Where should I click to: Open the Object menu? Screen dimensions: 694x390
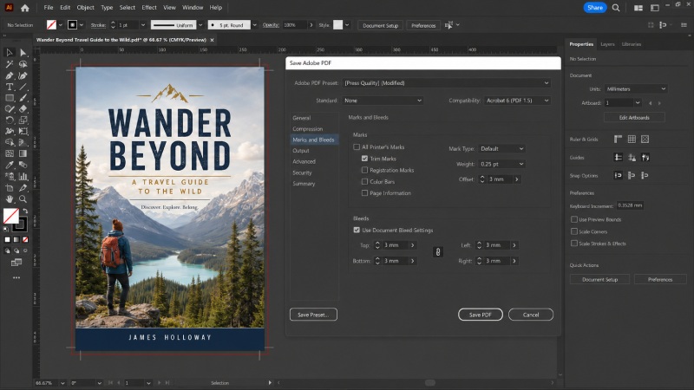85,8
